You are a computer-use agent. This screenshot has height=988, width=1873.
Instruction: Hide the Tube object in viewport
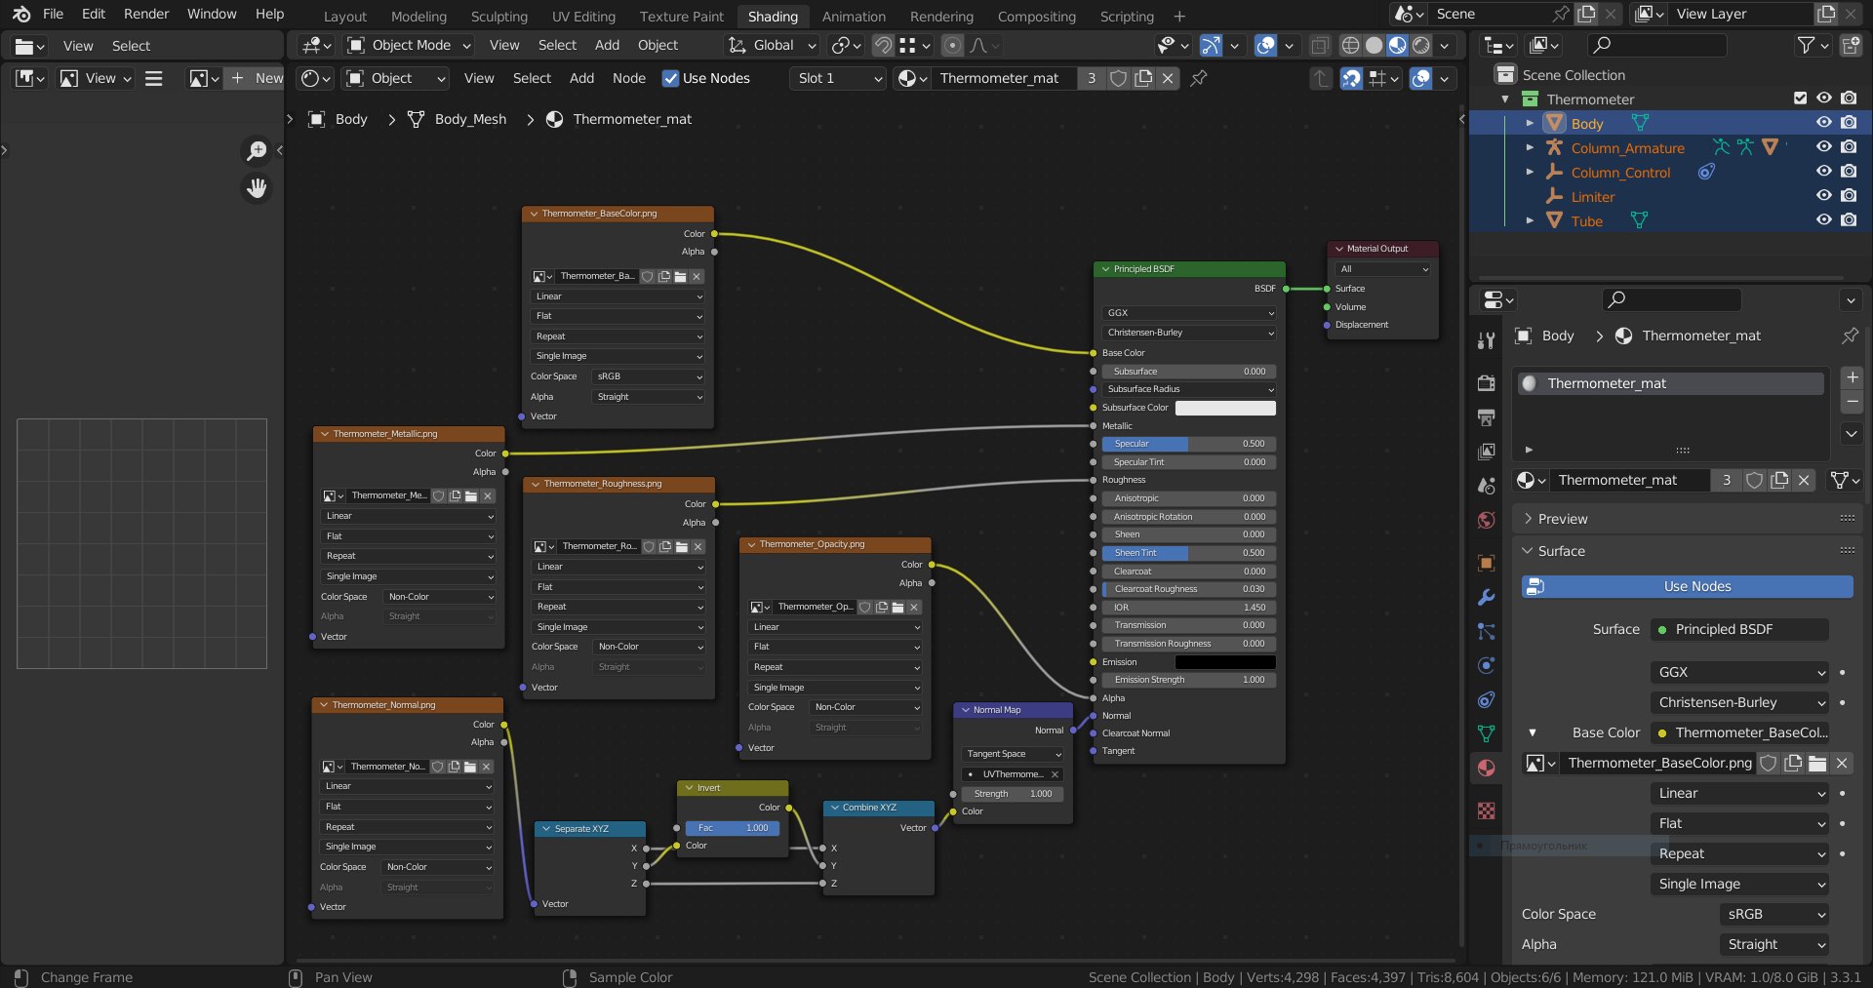(1823, 220)
